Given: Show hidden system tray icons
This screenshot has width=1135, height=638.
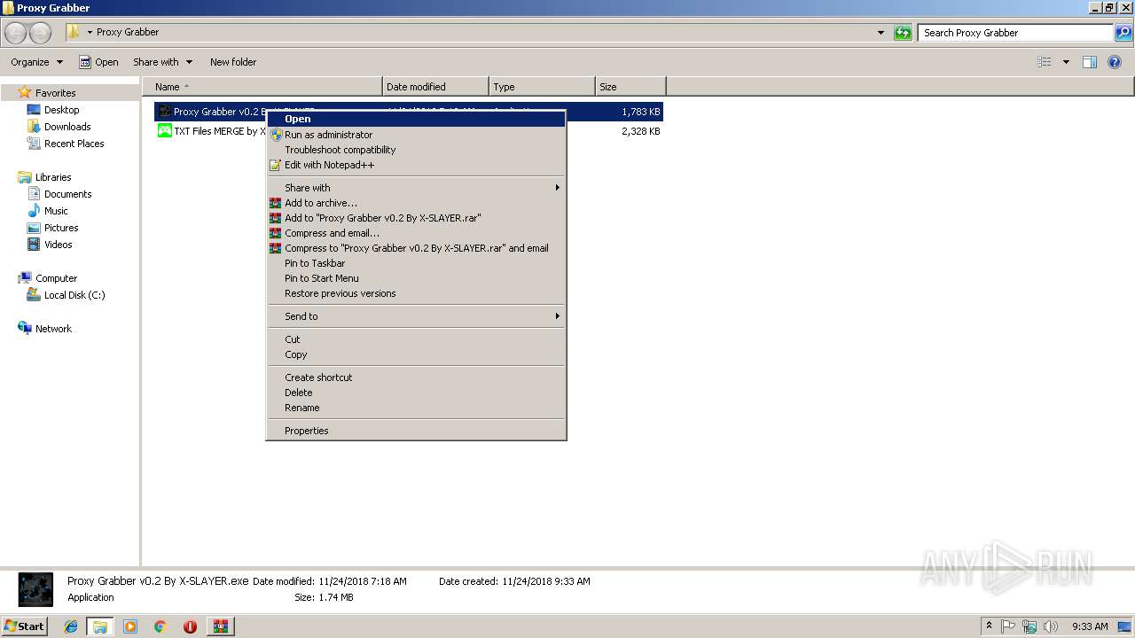Looking at the screenshot, I should (x=989, y=626).
